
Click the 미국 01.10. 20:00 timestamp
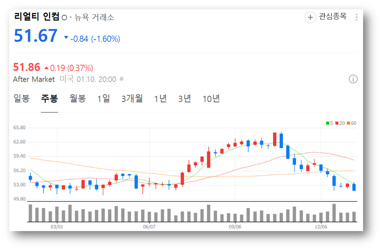pyautogui.click(x=88, y=79)
